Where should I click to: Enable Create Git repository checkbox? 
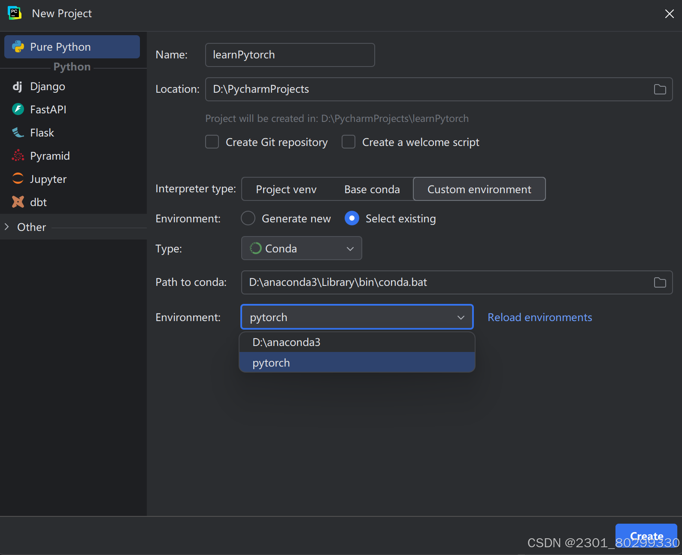click(212, 142)
